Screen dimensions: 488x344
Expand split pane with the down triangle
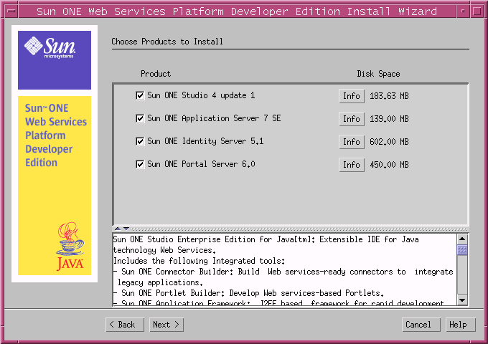pyautogui.click(x=126, y=229)
